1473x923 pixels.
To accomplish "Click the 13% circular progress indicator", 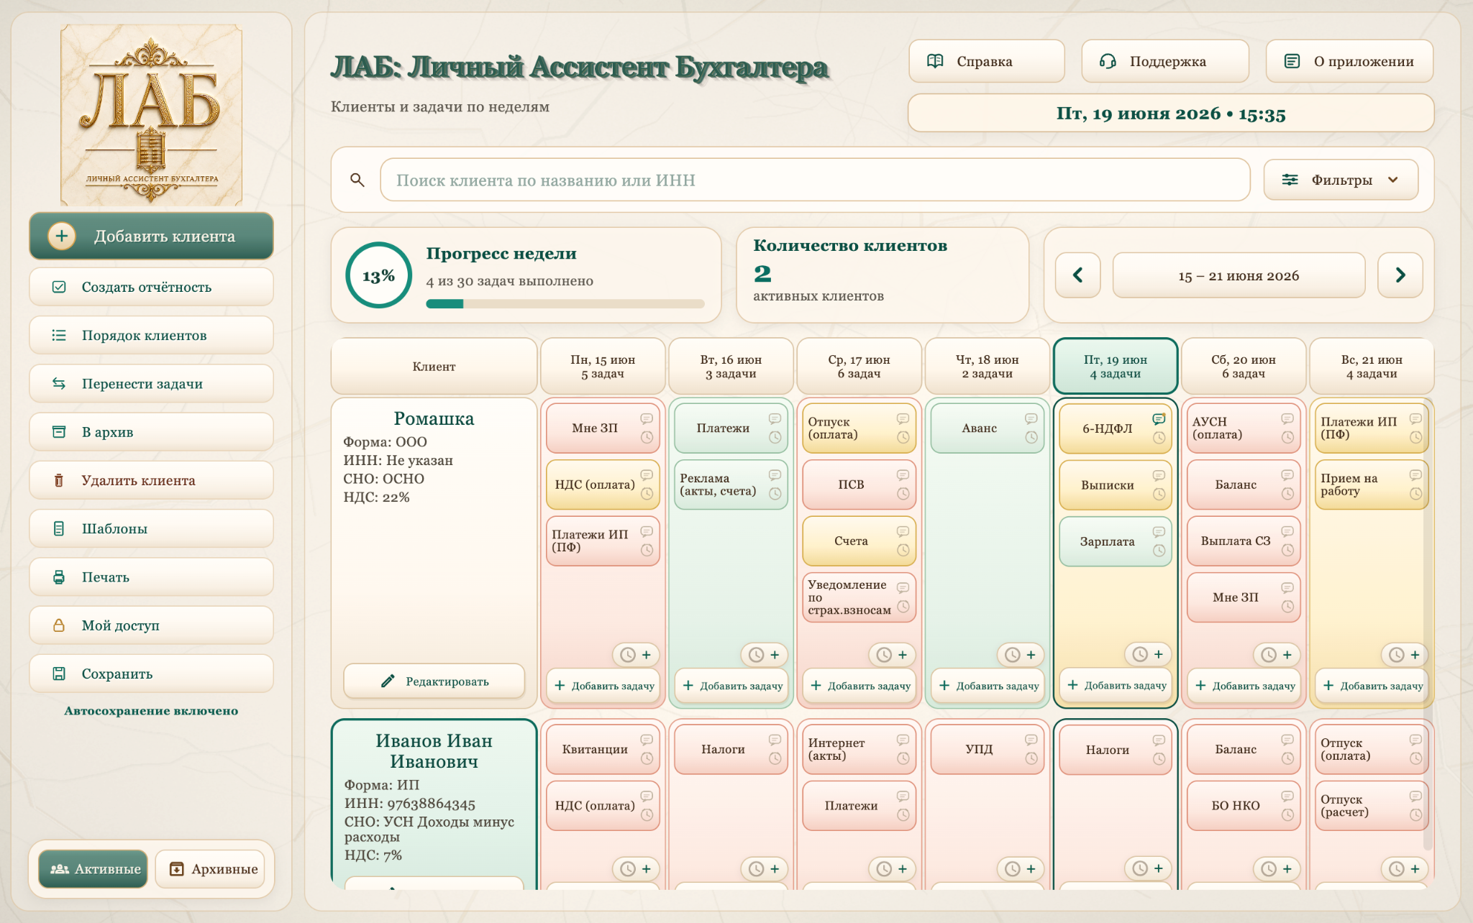I will [378, 275].
